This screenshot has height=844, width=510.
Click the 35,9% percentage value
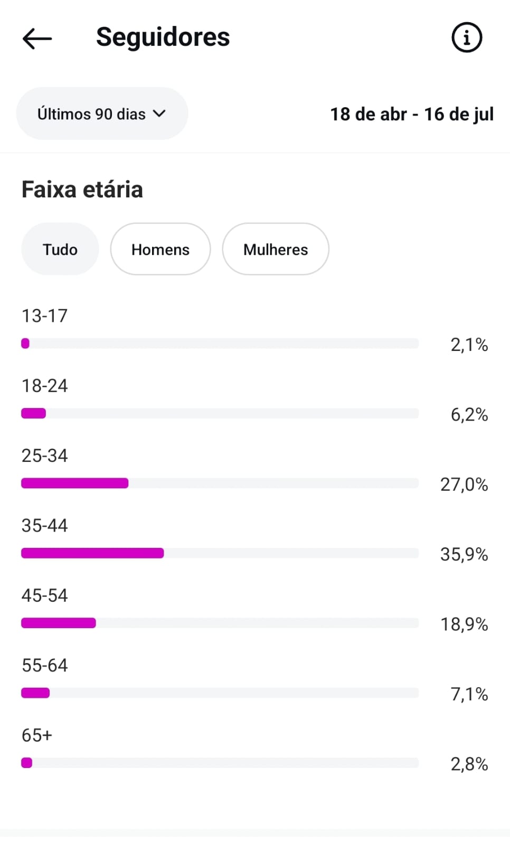[464, 554]
